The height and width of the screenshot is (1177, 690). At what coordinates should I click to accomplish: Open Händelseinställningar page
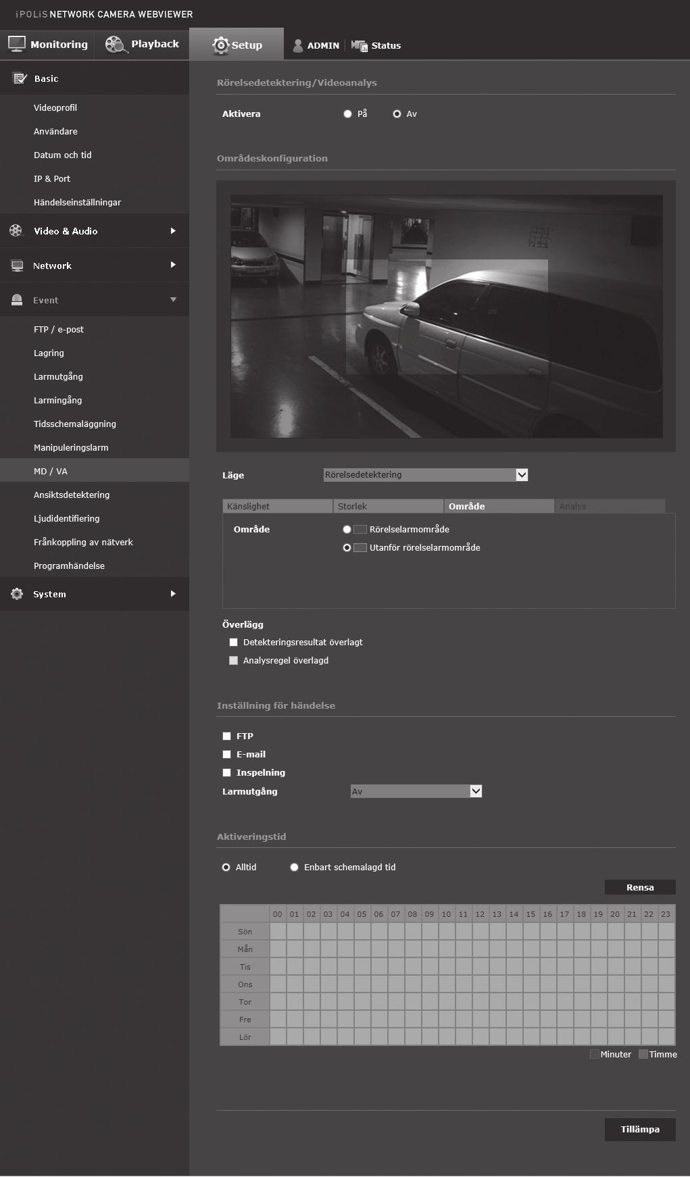pos(78,203)
